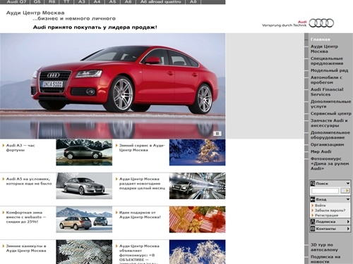This screenshot has height=264, width=353.
Task: Click the login icon beside Вход
Action: point(313,199)
